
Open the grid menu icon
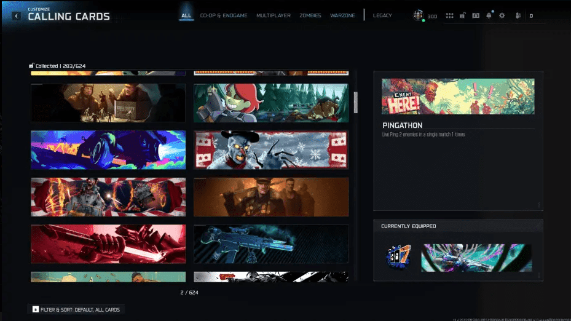[x=449, y=16]
